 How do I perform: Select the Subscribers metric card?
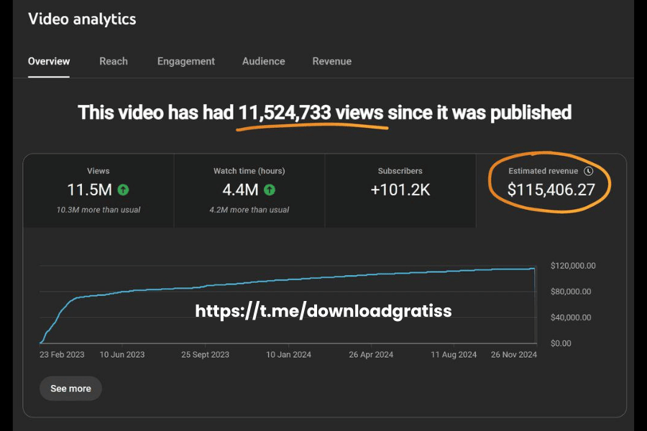(400, 190)
